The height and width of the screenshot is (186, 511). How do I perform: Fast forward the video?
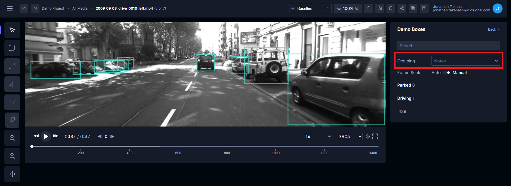click(x=56, y=136)
